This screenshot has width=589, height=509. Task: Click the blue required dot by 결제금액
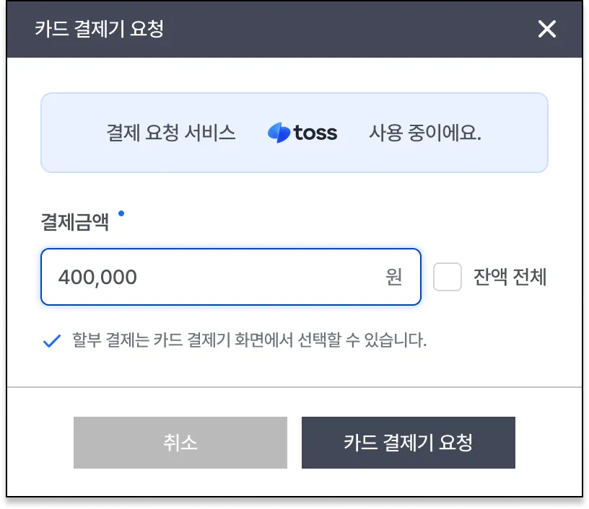coord(121,213)
